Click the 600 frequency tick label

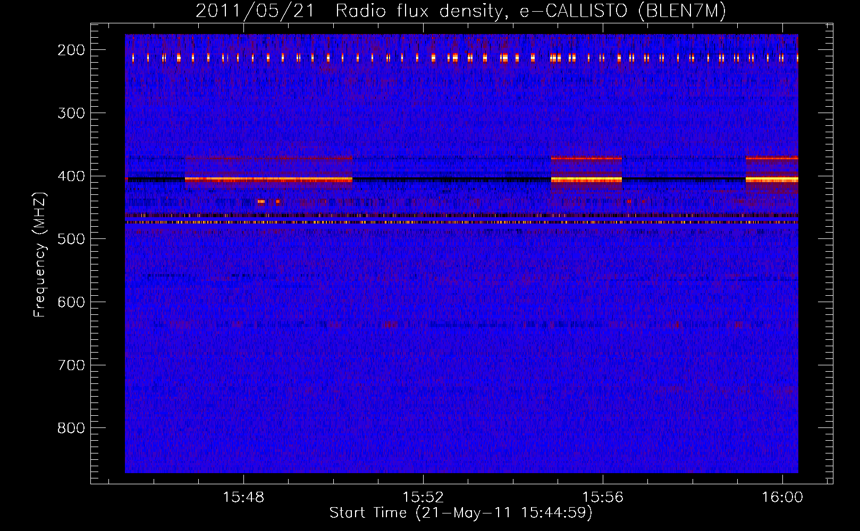[71, 302]
